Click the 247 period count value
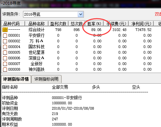The image size is (161, 127). [55, 119]
